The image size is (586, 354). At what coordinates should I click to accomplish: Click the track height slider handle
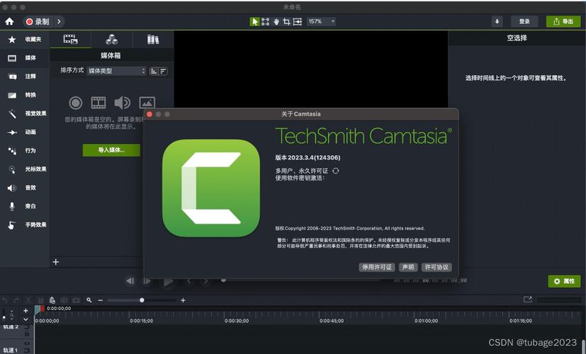click(x=4, y=317)
